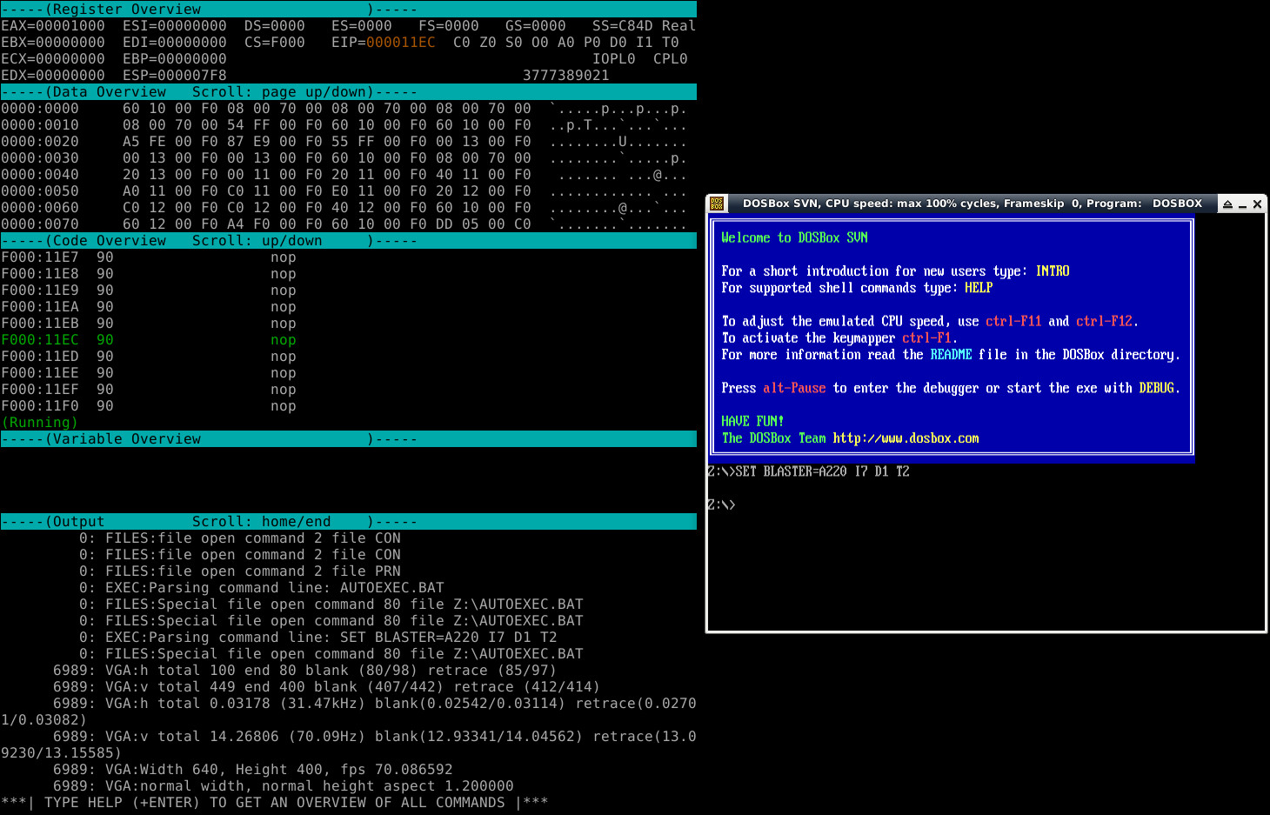This screenshot has height=815, width=1270.
Task: Select the Register Overview header
Action: click(x=348, y=9)
